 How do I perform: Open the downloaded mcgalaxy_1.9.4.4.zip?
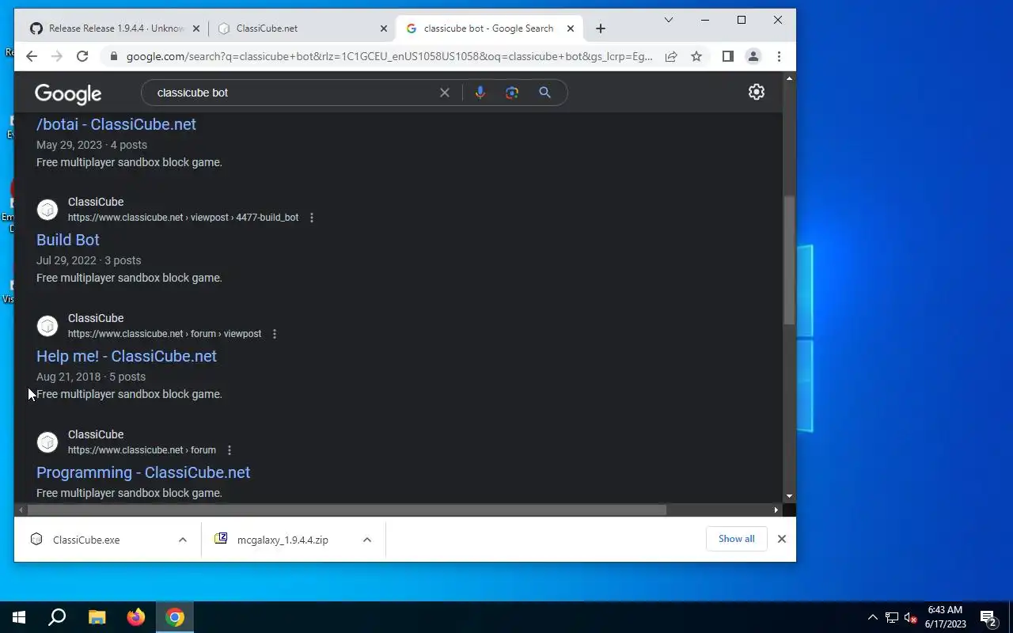pyautogui.click(x=283, y=540)
